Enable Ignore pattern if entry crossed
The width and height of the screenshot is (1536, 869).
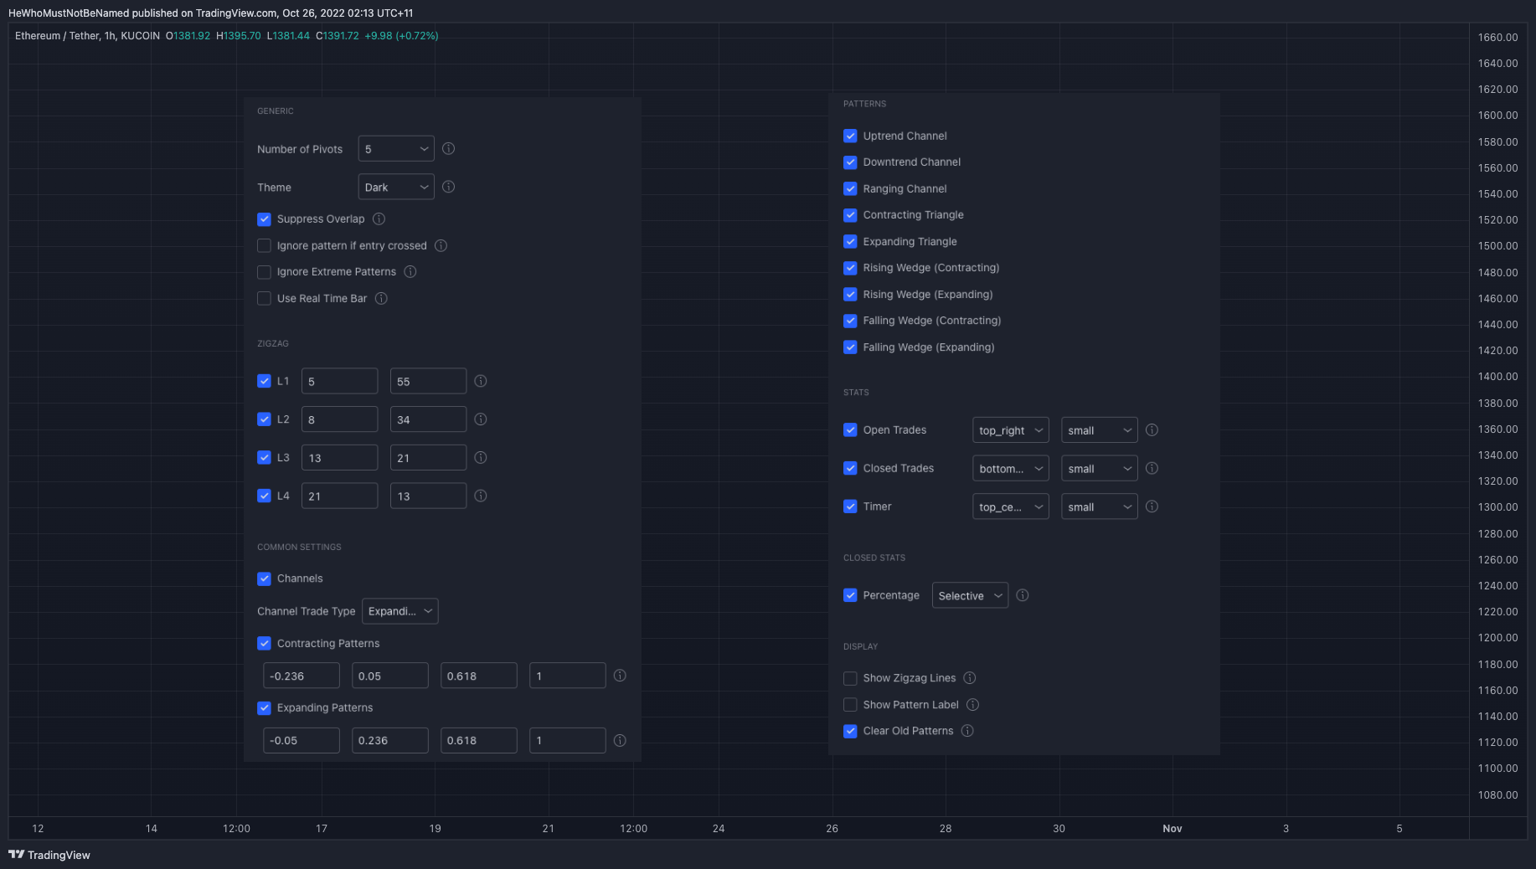264,245
